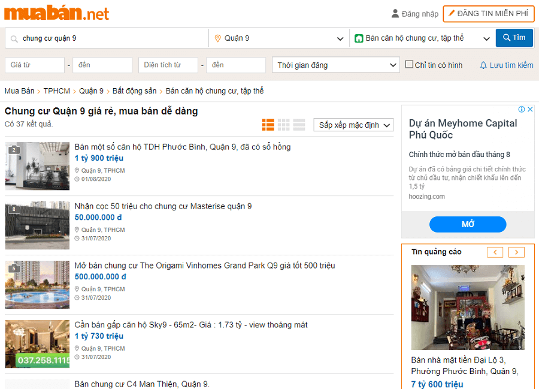539x389 pixels.
Task: Switch to the grid view layout
Action: tap(284, 125)
